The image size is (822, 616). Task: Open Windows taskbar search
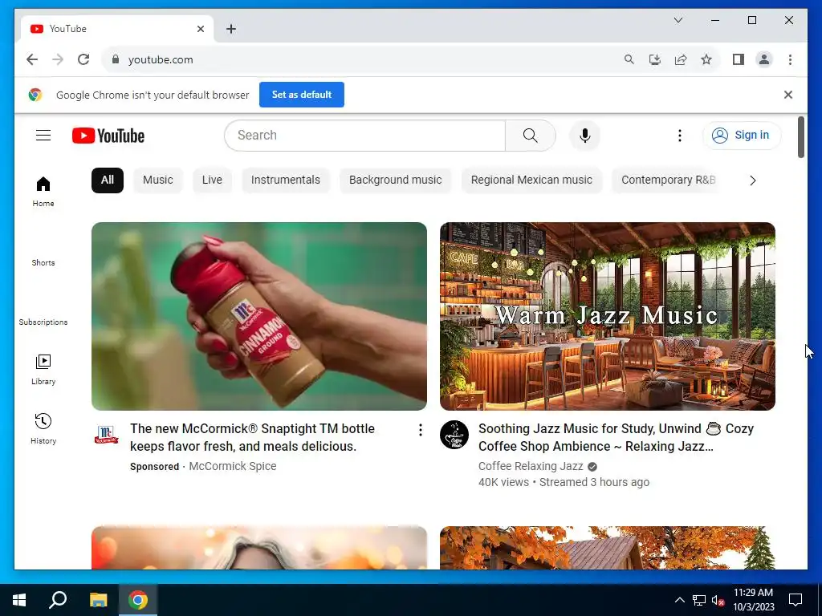point(58,600)
